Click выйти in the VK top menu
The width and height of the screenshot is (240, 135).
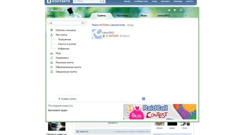coord(190,1)
